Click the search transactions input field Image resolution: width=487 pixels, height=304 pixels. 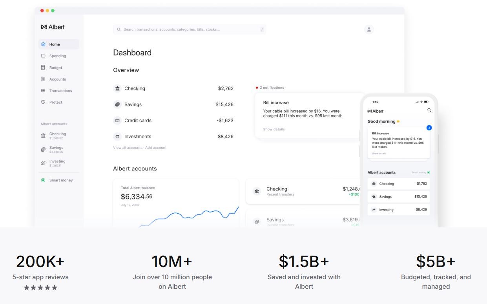click(x=190, y=29)
